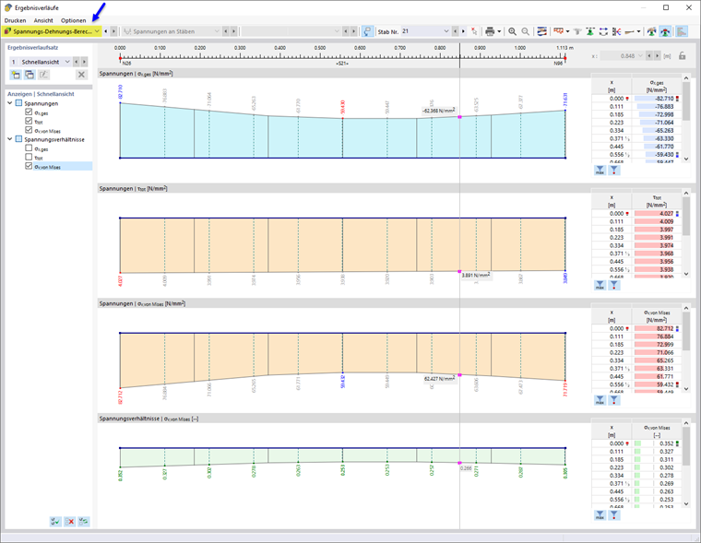
Task: Click the red result values display icon
Action: pos(558,31)
